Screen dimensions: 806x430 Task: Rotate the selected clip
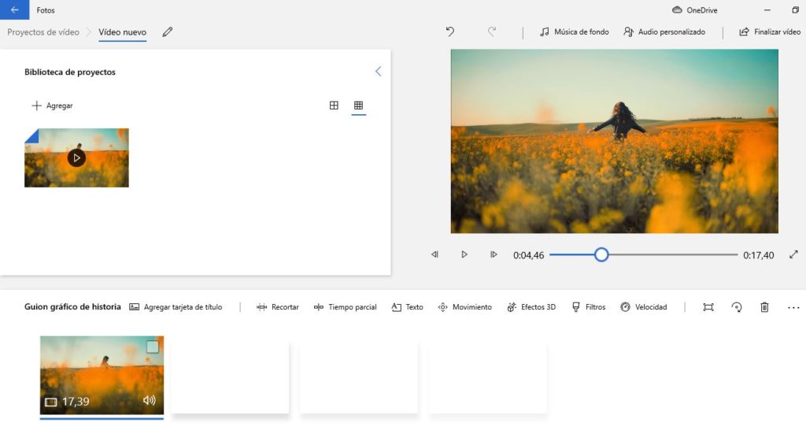coord(737,307)
